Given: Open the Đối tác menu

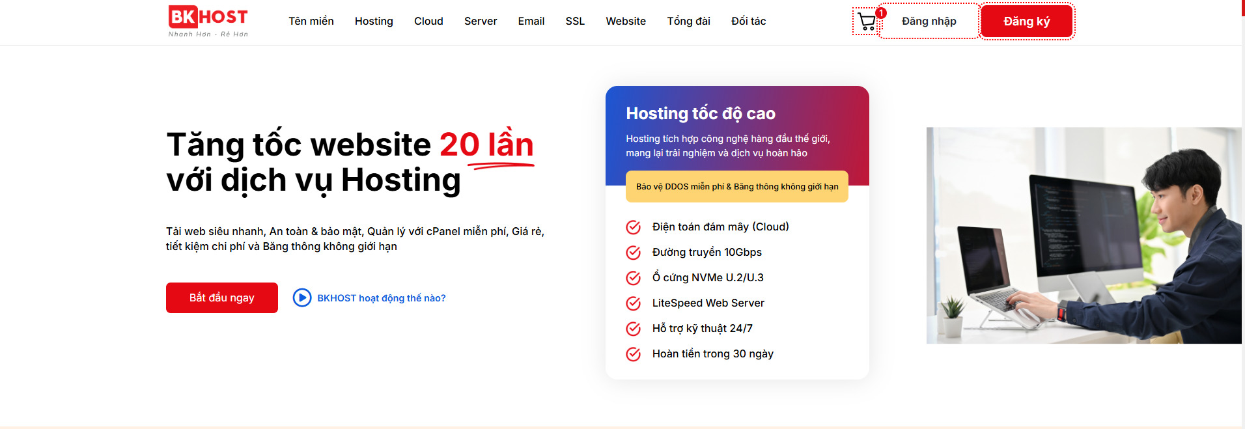Looking at the screenshot, I should 748,21.
